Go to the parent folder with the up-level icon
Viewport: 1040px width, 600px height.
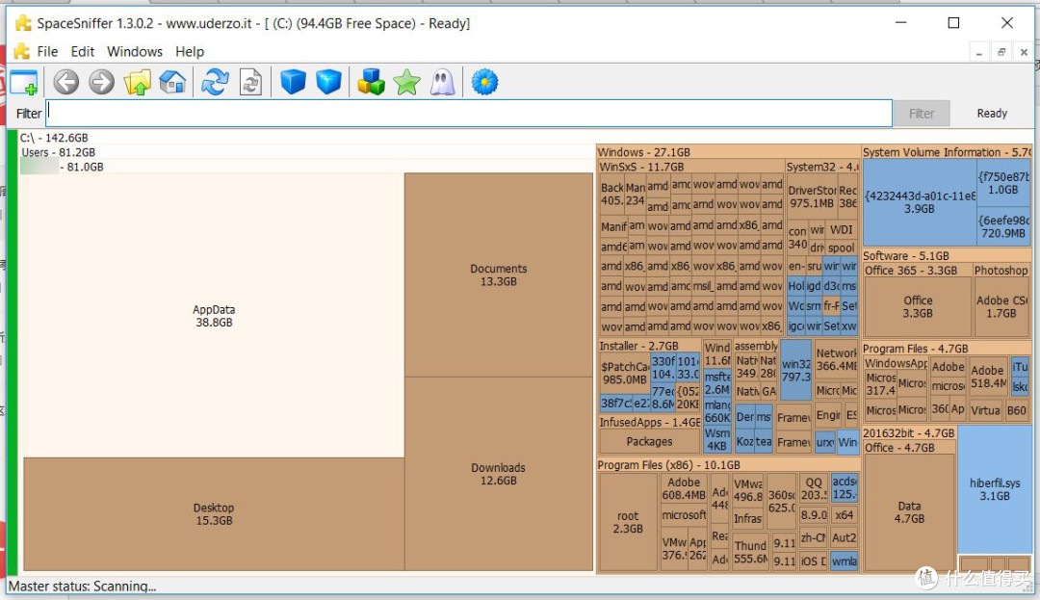point(138,83)
